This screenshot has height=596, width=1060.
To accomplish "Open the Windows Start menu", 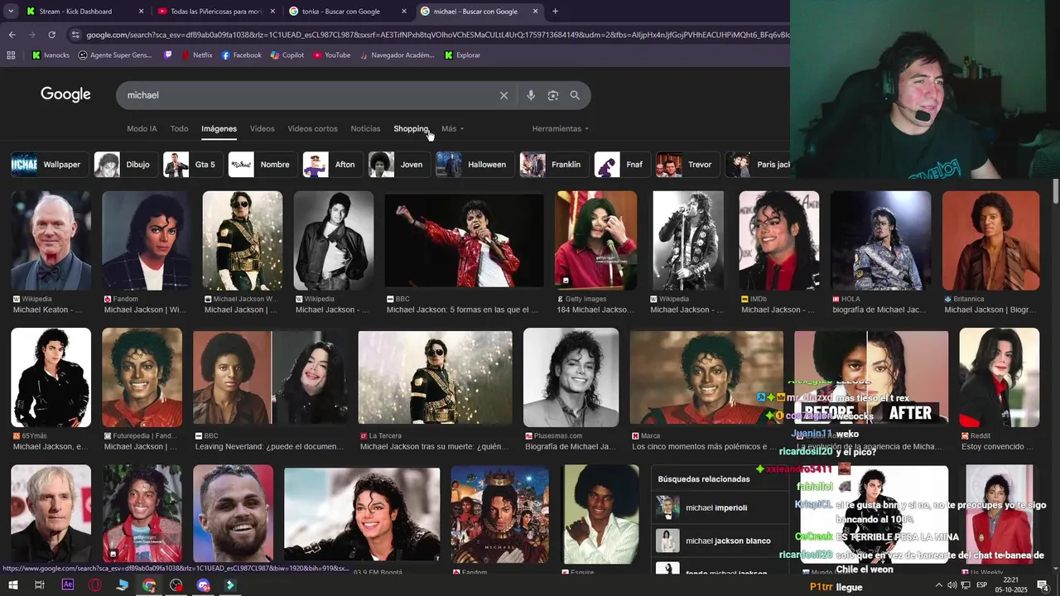I will click(12, 586).
